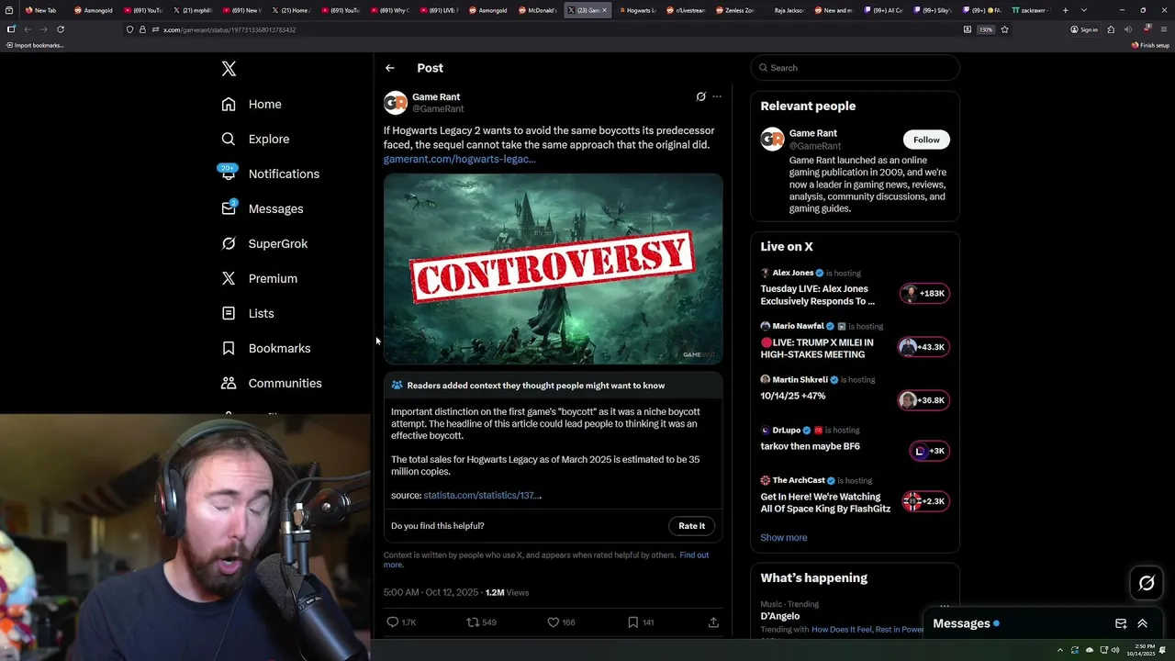Like the post with 166 heart icon

(x=561, y=622)
